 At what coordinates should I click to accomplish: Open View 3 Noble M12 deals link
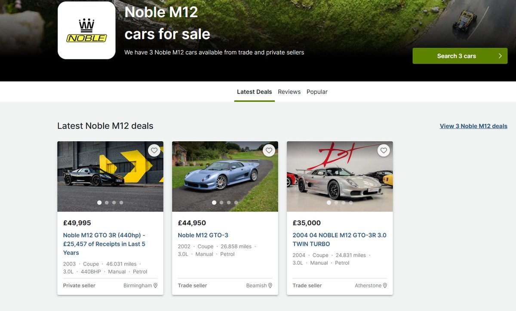473,126
